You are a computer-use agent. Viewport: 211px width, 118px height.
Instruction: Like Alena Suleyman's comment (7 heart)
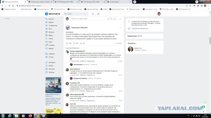point(120,75)
